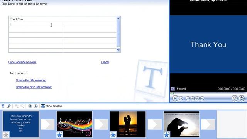
Task: Click the text box vertical scrollbar thumb
Action: pyautogui.click(x=118, y=34)
